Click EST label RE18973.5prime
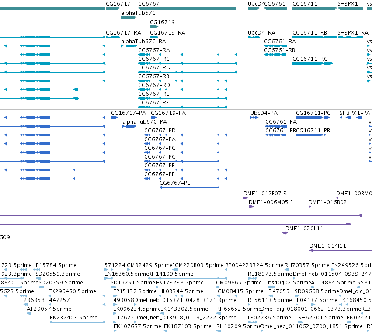The width and height of the screenshot is (372, 333). (270, 274)
